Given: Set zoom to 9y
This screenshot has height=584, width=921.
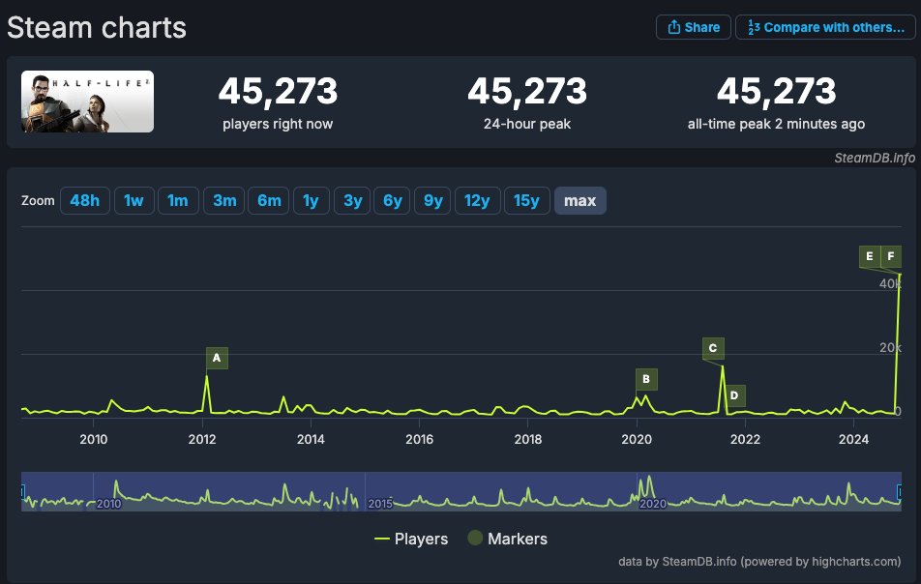Looking at the screenshot, I should pos(432,201).
